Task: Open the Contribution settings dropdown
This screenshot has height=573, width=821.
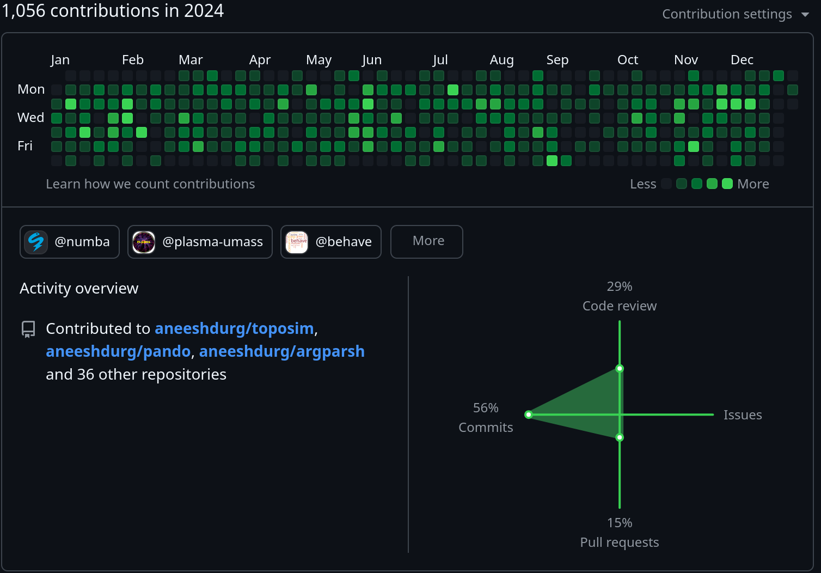Action: click(x=735, y=14)
